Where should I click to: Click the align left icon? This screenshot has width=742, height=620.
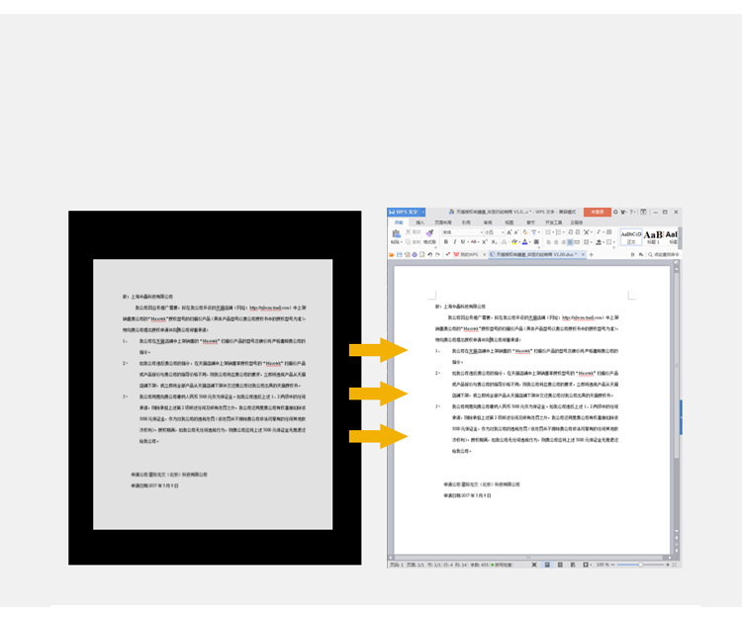tap(548, 241)
